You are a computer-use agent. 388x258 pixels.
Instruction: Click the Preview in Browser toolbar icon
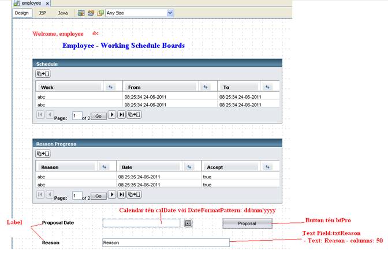click(x=81, y=13)
